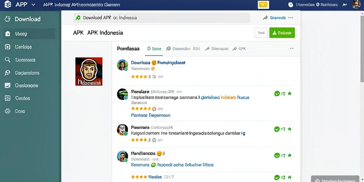Viewport: 364px width, 182px height.
Task: Switch to the Dooootoin tab
Action: coord(183,49)
